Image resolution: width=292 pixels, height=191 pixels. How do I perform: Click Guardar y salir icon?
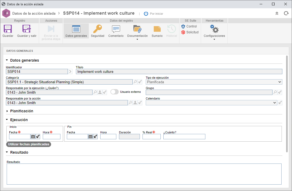[27, 29]
